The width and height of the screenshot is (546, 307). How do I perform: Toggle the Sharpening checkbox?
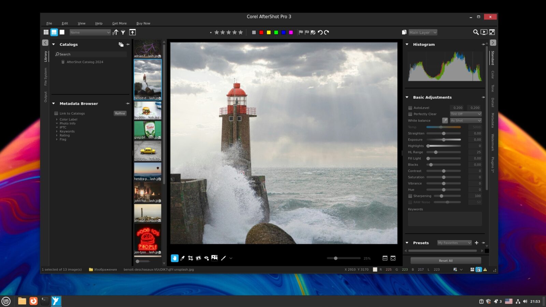click(410, 196)
